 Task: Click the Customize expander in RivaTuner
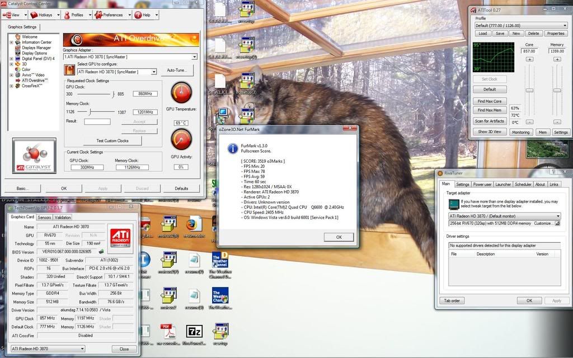557,223
